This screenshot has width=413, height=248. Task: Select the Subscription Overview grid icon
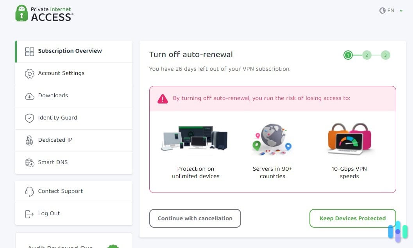[x=29, y=51]
